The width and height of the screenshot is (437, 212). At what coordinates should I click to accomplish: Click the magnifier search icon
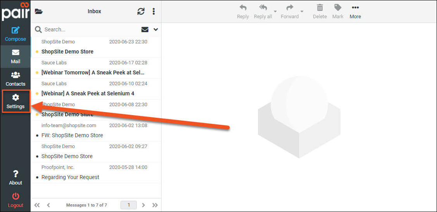click(38, 29)
